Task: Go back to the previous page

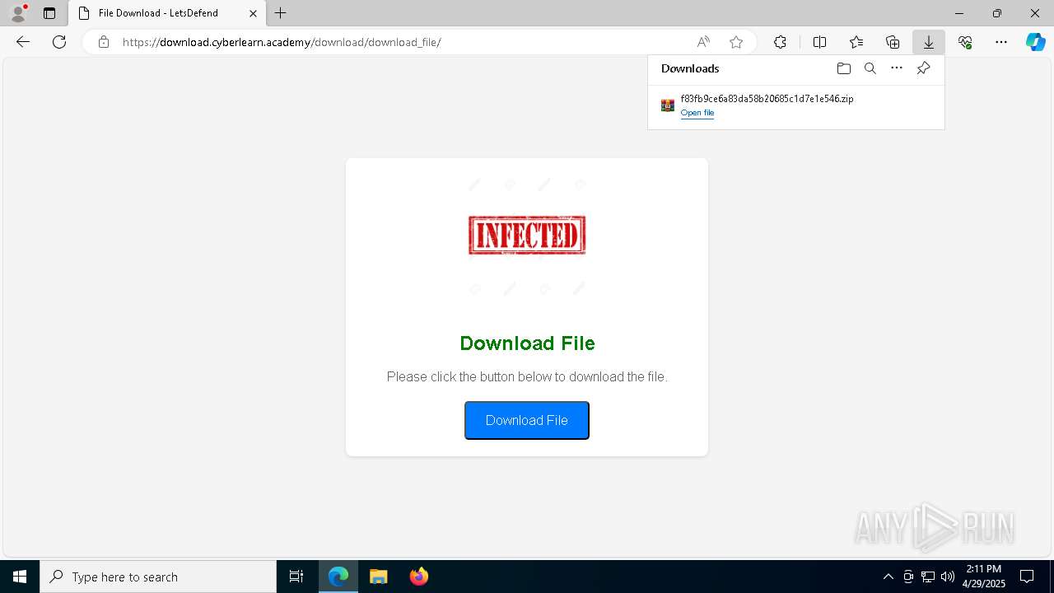Action: click(23, 42)
